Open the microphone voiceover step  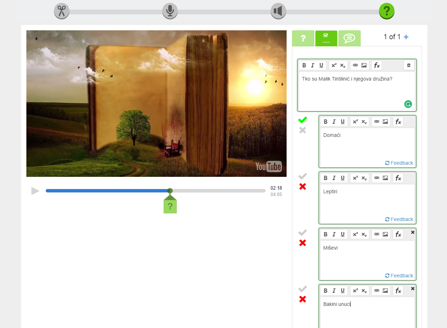[170, 11]
